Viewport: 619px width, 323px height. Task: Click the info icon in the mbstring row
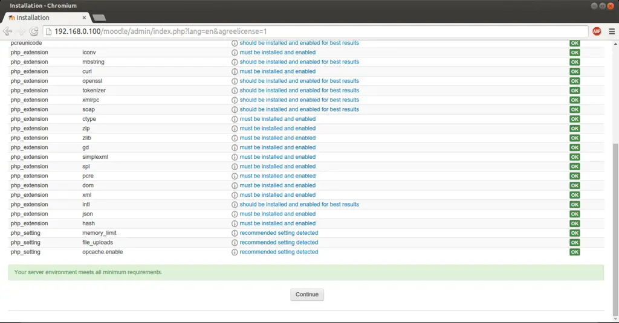click(235, 62)
